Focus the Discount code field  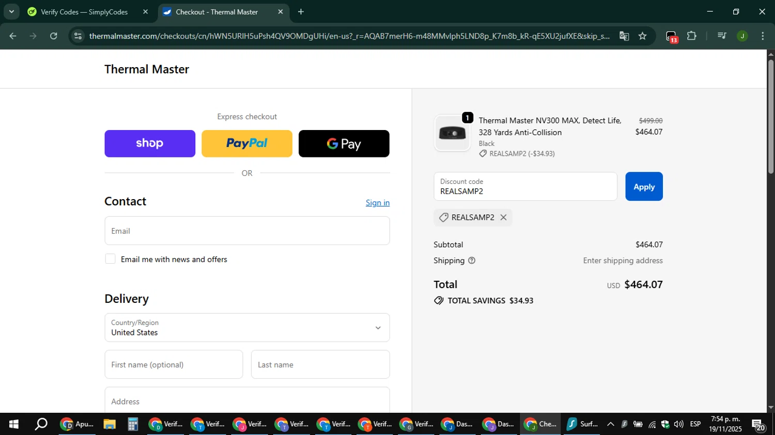point(525,186)
